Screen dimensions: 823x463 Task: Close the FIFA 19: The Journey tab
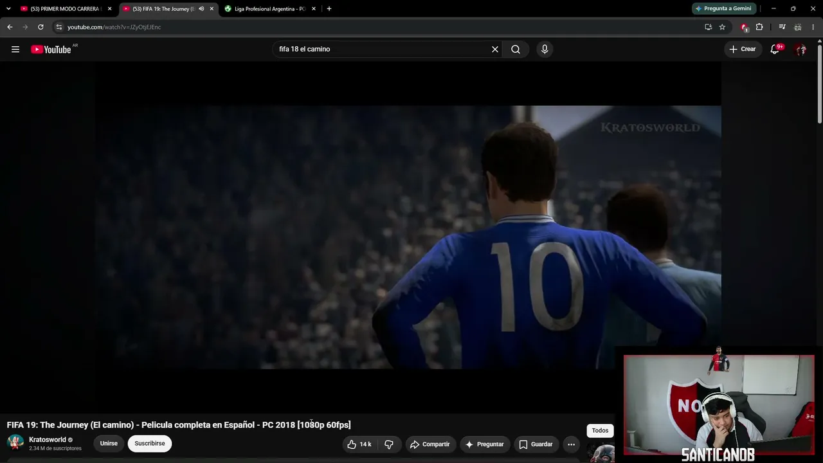212,9
